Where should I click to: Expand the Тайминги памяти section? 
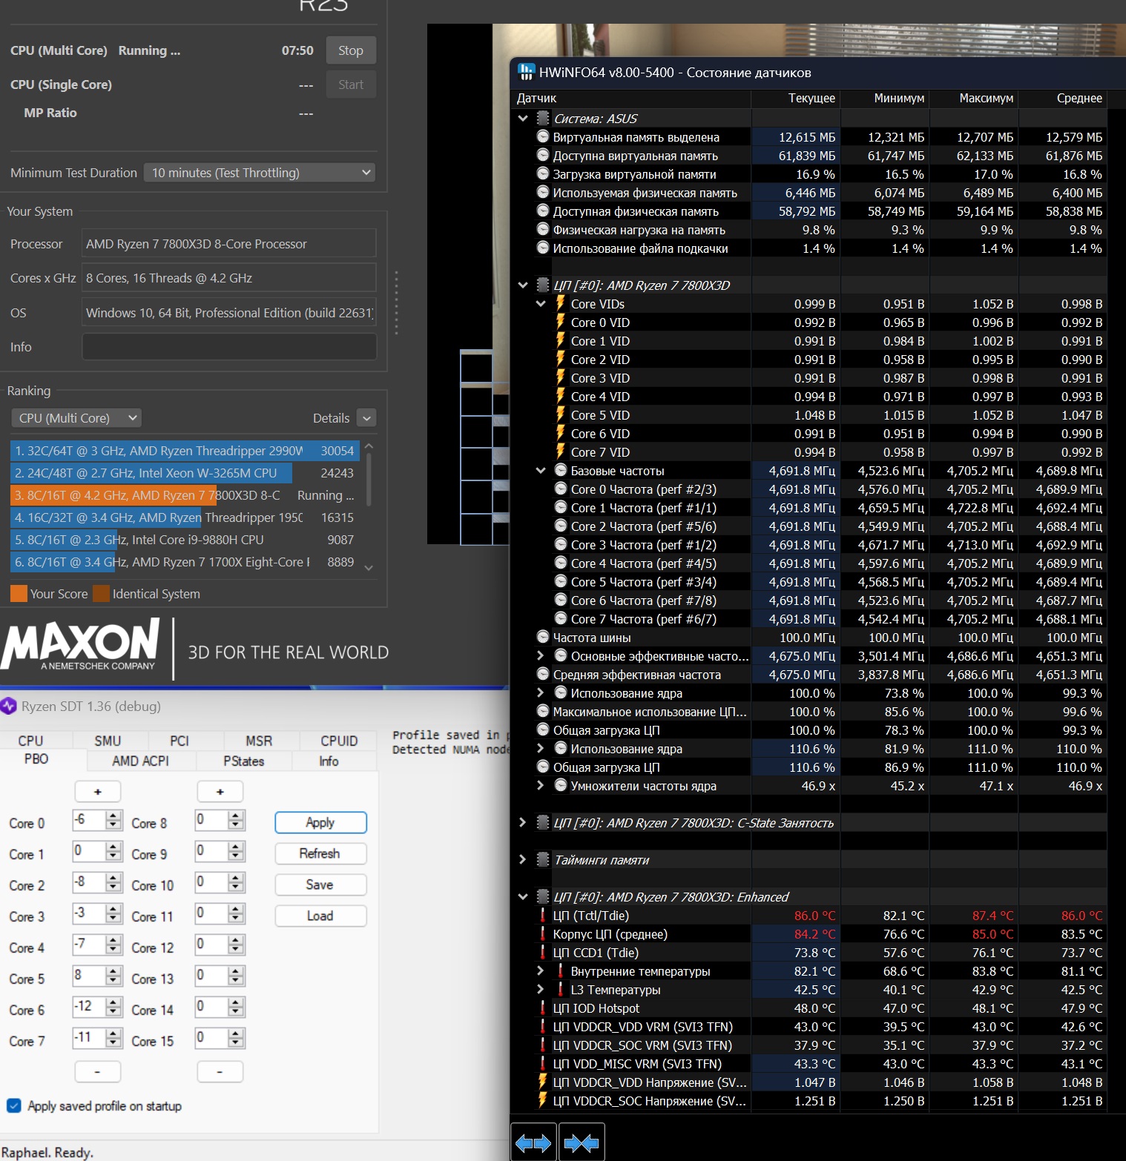point(523,859)
